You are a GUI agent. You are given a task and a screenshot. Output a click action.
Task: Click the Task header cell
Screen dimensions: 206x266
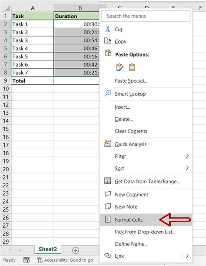pyautogui.click(x=33, y=16)
